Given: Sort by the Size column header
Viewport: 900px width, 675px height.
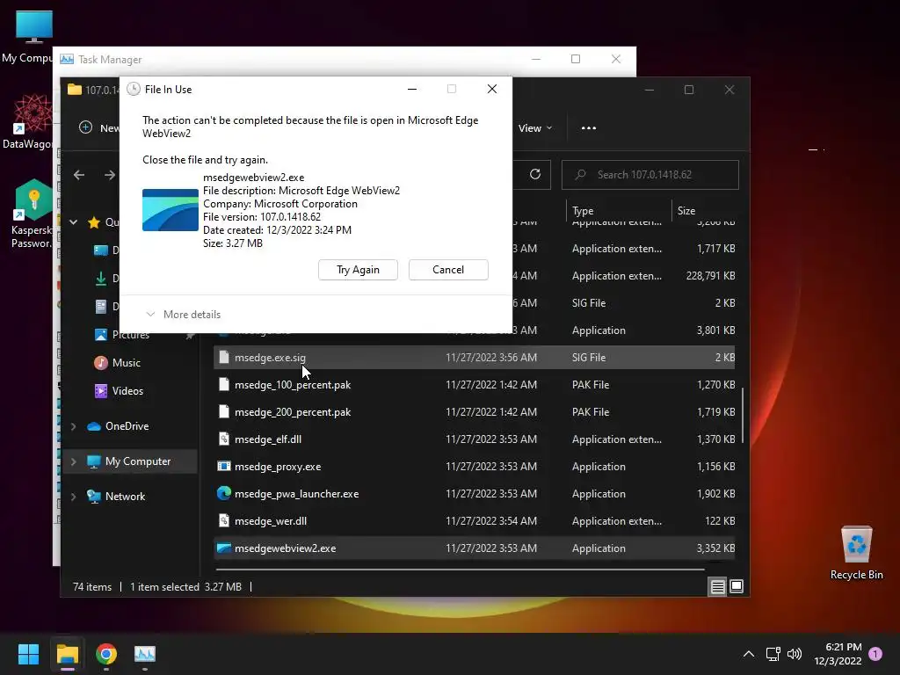Looking at the screenshot, I should pos(704,211).
